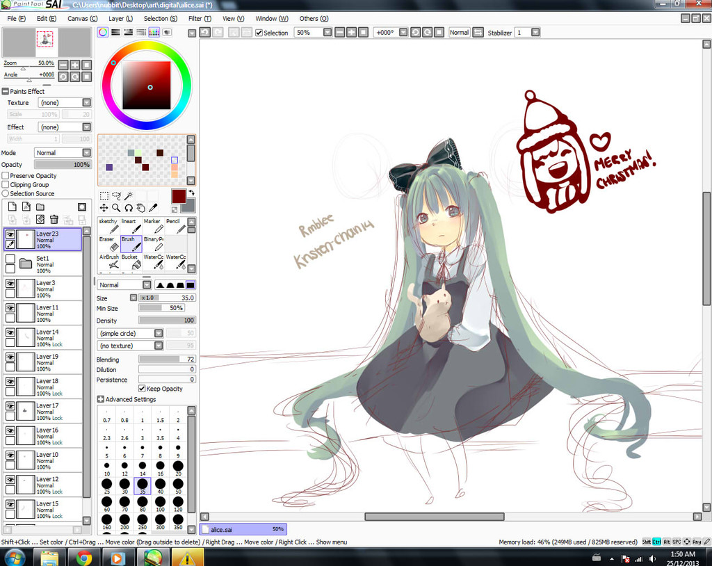The height and width of the screenshot is (566, 712).
Task: Open the Layer menu
Action: (x=120, y=19)
